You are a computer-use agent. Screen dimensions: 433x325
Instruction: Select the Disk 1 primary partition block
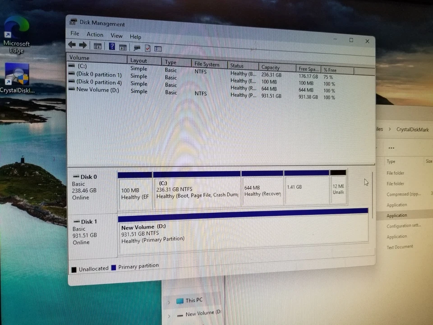pyautogui.click(x=244, y=232)
